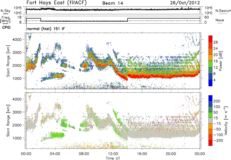Select the 'Time UT' axis title
This screenshot has width=231, height=160.
(x=113, y=158)
